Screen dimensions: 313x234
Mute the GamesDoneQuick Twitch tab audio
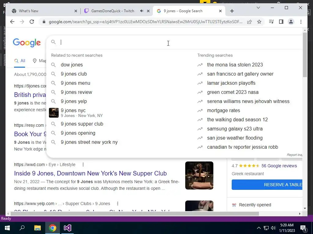[142, 11]
